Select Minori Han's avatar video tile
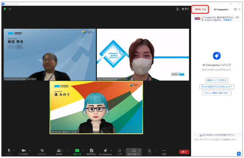Screen dimensions: 244x158 pyautogui.click(x=96, y=108)
